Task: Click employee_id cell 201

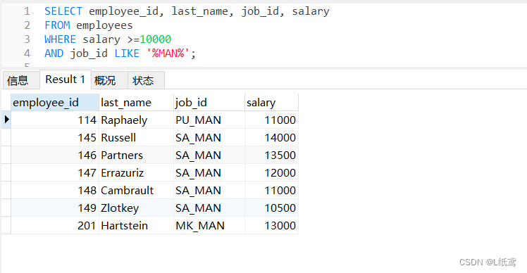Action: [x=55, y=225]
